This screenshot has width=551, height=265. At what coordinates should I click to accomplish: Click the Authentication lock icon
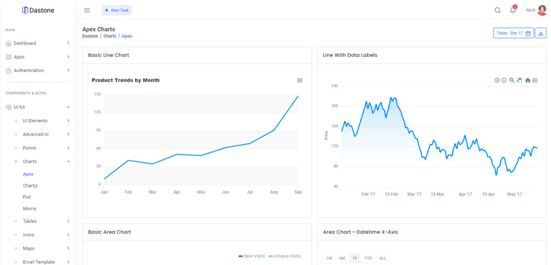pos(9,71)
